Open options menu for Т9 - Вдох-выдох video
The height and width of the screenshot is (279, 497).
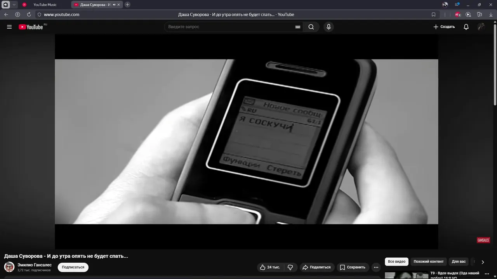487,274
